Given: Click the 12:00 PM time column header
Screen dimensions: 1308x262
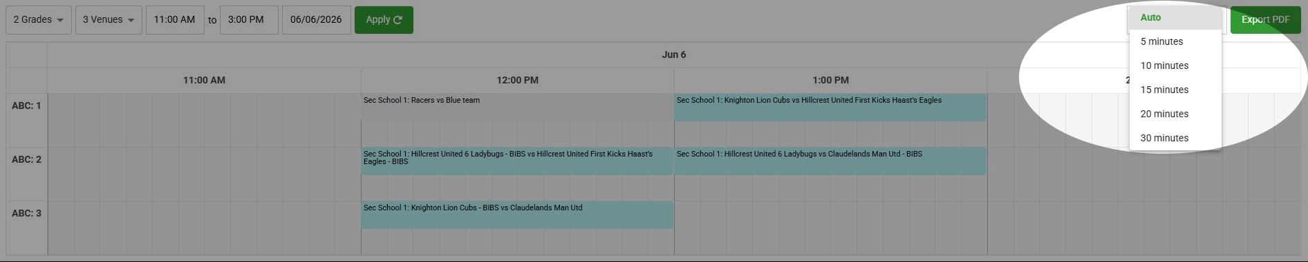Looking at the screenshot, I should point(517,80).
